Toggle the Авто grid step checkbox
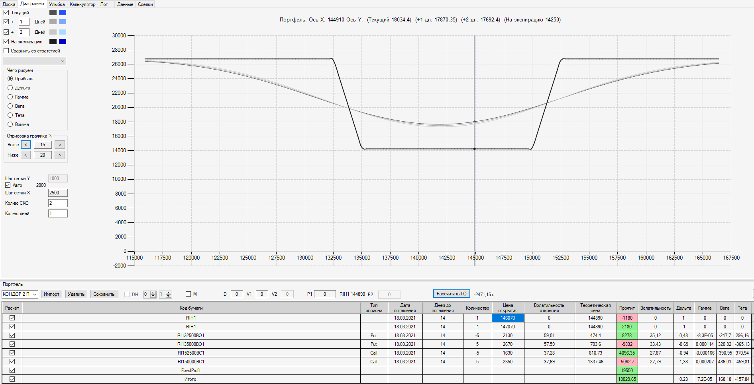Image resolution: width=754 pixels, height=384 pixels. pyautogui.click(x=8, y=185)
